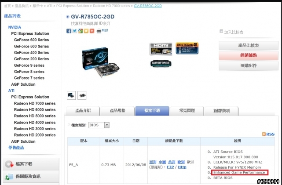Viewport: 282px width, 185px height.
Task: Click the 檔案下載 download arrow icon in the sidebar
Action: [9, 164]
